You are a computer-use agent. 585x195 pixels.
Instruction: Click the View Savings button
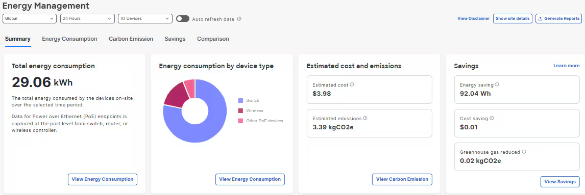click(560, 182)
